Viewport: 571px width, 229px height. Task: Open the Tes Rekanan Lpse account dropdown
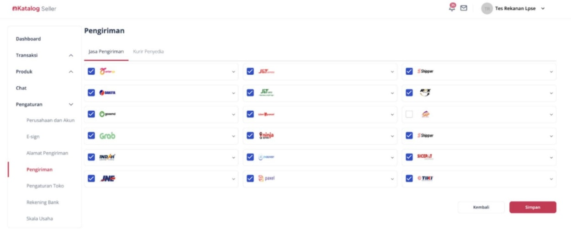coord(543,9)
